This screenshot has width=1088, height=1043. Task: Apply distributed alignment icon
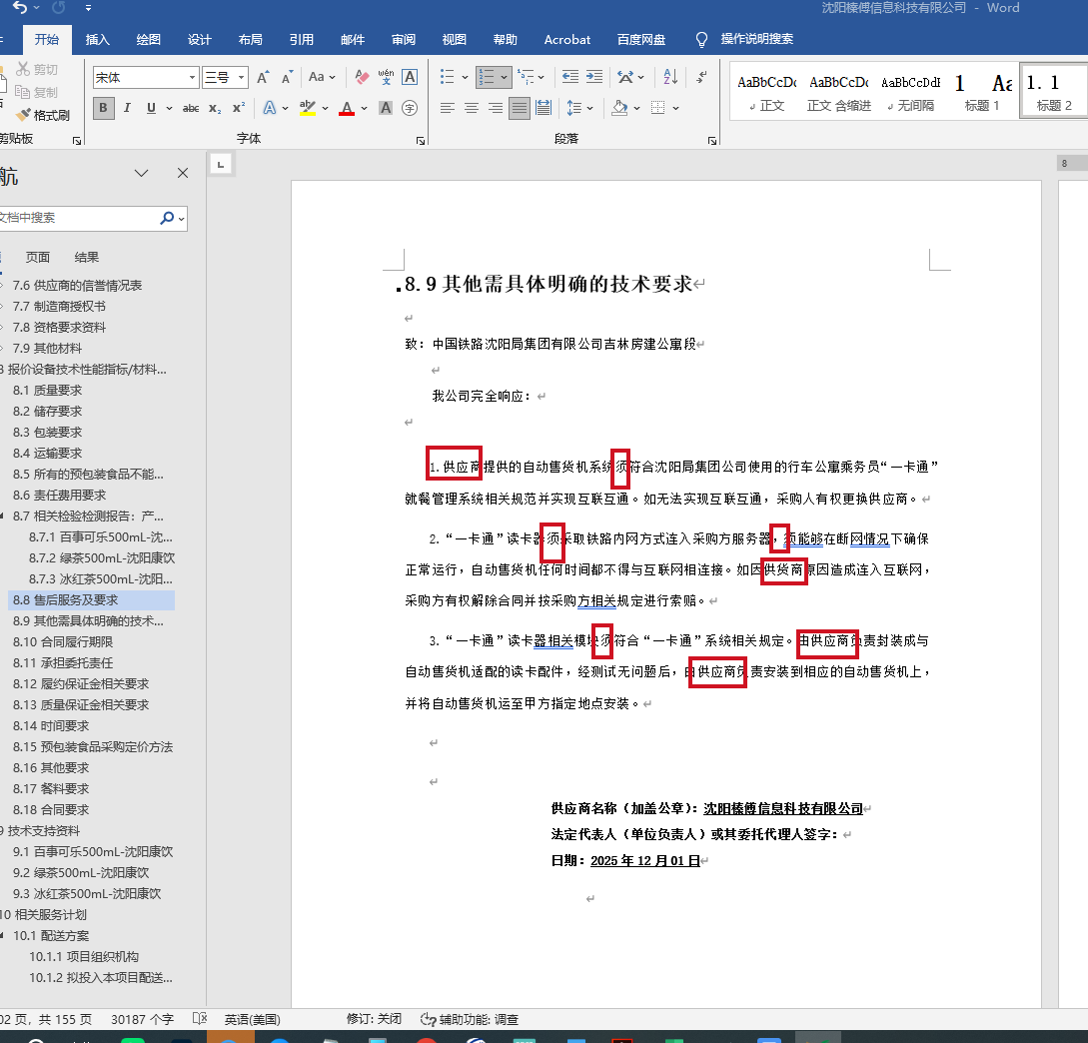pos(544,108)
